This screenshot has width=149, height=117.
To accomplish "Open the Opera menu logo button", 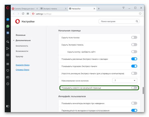I will 8,8.
